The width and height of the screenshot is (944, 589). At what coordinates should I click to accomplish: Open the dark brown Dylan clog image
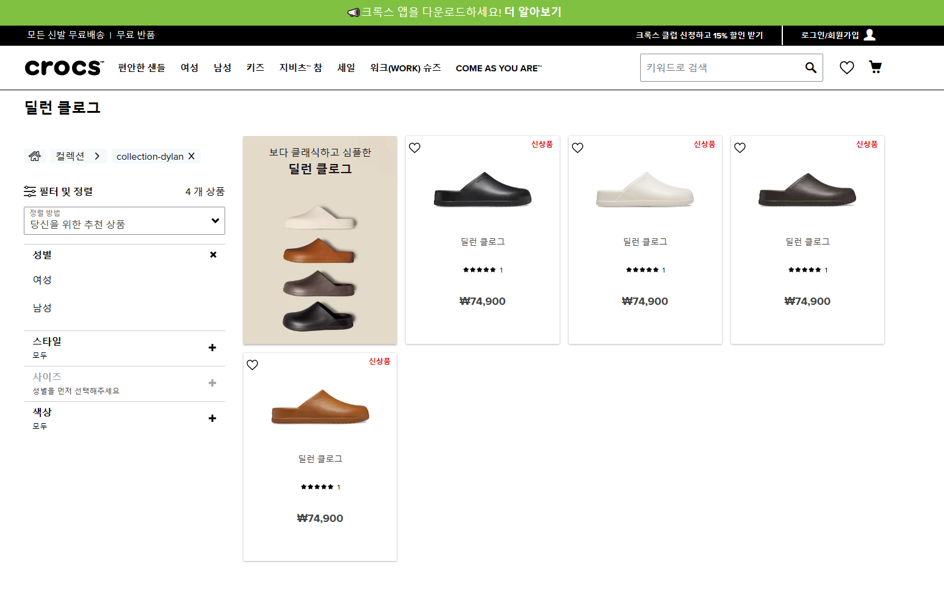807,190
